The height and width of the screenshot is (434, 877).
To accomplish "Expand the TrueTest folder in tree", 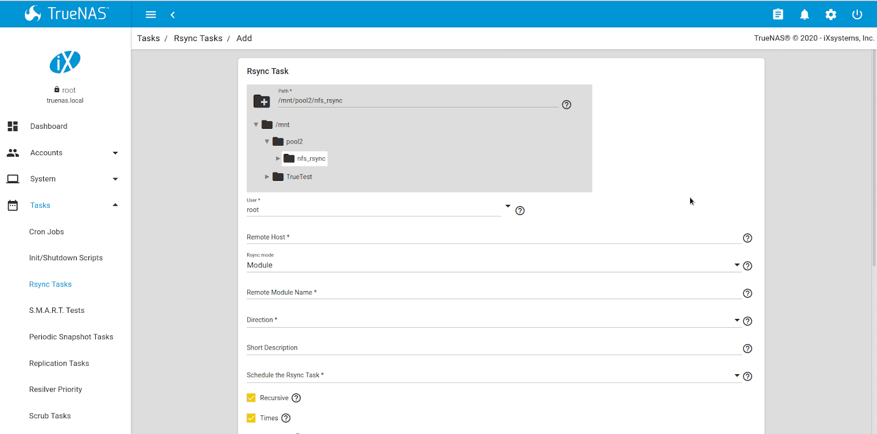I will [267, 177].
